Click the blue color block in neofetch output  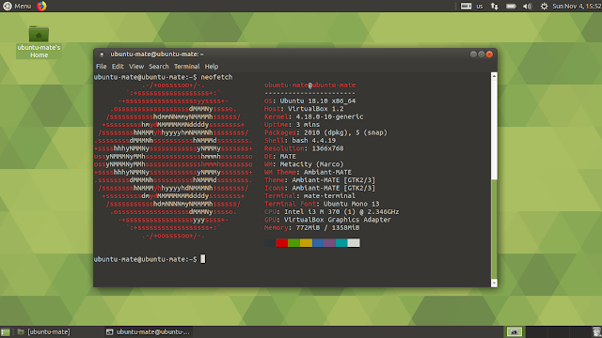[318, 242]
